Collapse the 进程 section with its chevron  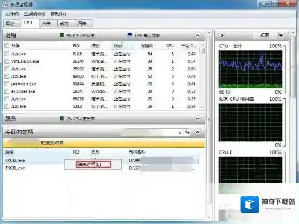(198, 36)
